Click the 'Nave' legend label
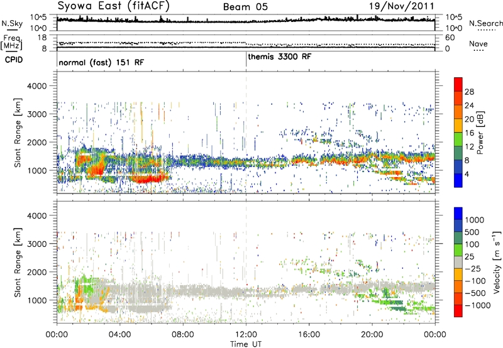The width and height of the screenshot is (503, 348). click(x=478, y=44)
